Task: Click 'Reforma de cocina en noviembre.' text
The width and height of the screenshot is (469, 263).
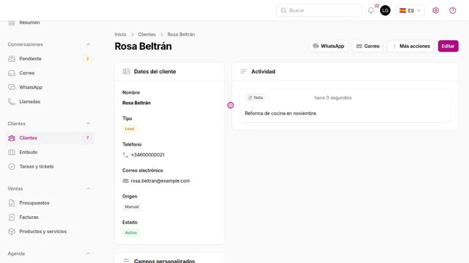Action: [281, 113]
